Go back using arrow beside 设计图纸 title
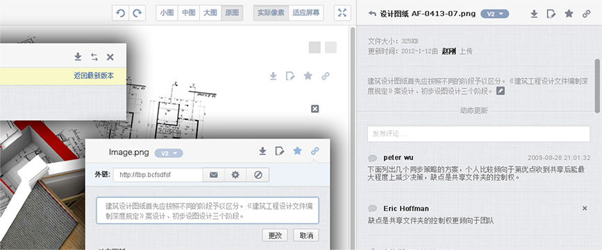602x250 pixels. [371, 14]
